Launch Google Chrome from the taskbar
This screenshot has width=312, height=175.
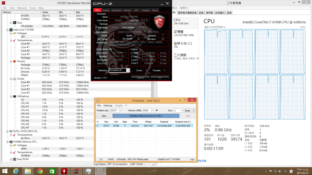coord(40,171)
